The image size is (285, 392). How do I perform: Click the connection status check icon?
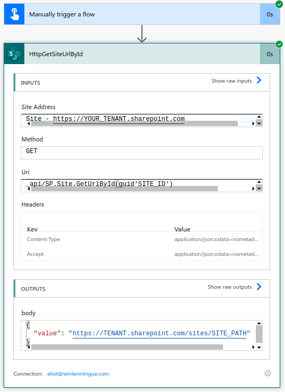268,373
